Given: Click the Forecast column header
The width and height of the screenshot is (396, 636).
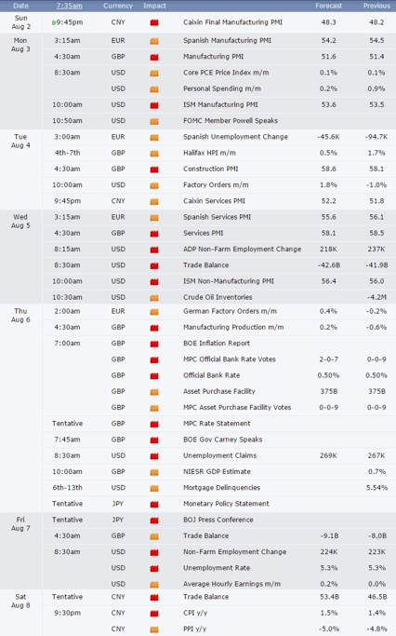Looking at the screenshot, I should click(329, 6).
